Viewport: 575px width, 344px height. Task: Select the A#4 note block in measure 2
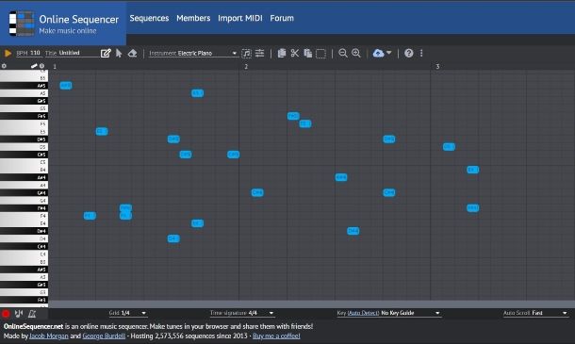pyautogui.click(x=341, y=177)
